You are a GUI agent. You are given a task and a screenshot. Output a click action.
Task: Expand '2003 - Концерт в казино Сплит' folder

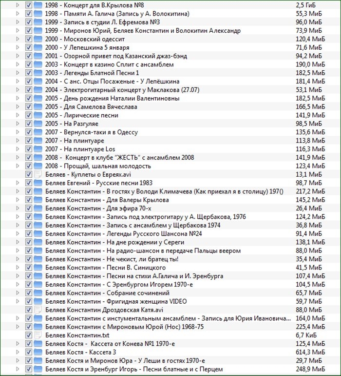pyautogui.click(x=18, y=64)
